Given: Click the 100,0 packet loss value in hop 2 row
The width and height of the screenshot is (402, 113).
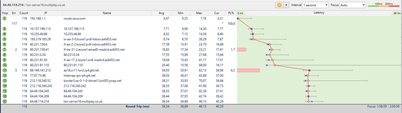Looking at the screenshot, I should 231,23.
